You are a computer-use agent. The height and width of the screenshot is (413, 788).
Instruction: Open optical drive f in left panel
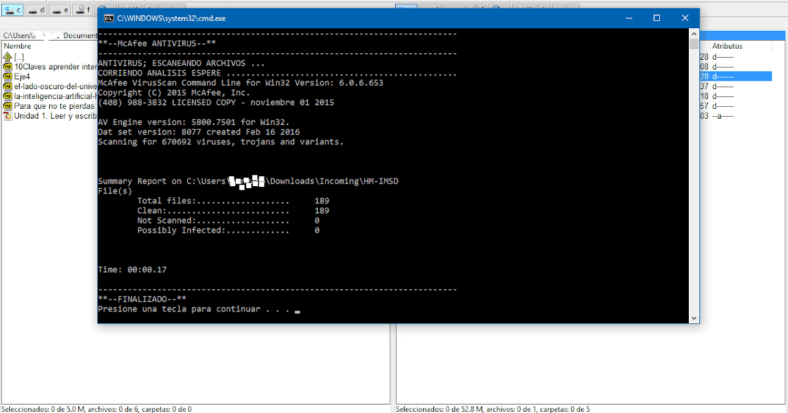click(84, 10)
